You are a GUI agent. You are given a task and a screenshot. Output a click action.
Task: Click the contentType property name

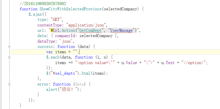(50, 25)
